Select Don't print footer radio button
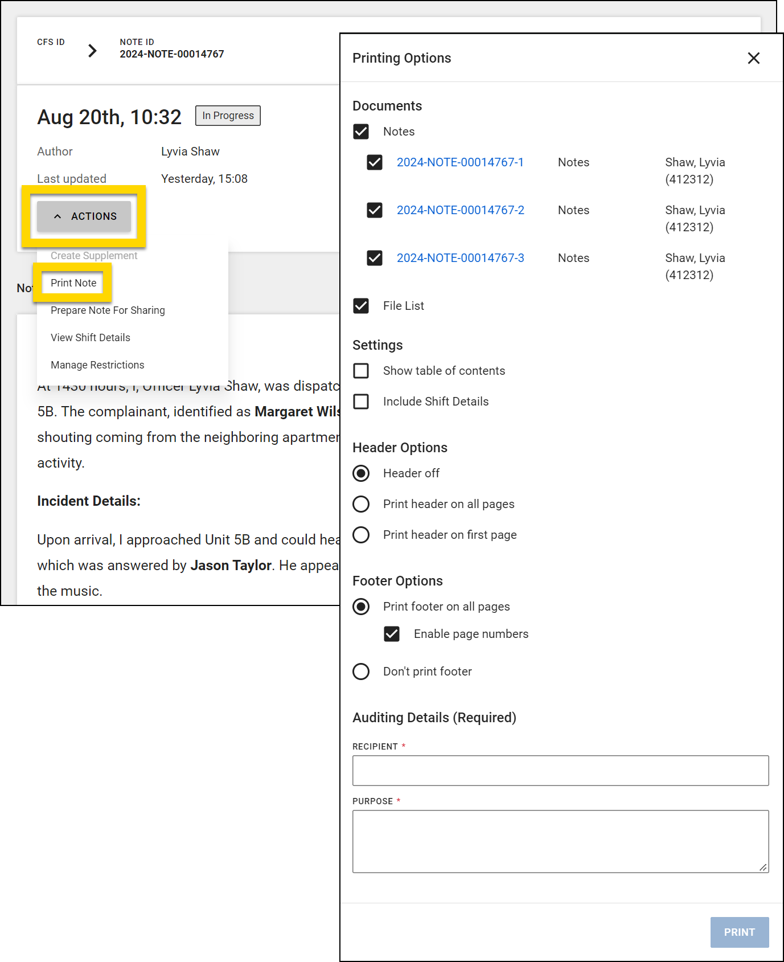The width and height of the screenshot is (784, 962). tap(361, 672)
